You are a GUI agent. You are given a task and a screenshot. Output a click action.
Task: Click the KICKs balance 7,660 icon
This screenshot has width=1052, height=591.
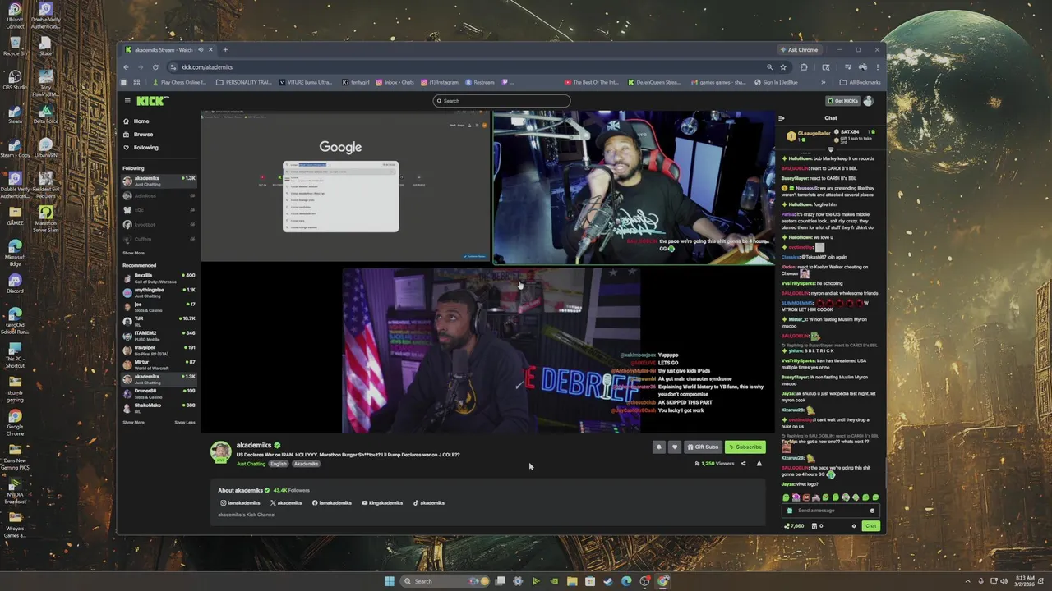click(x=795, y=526)
